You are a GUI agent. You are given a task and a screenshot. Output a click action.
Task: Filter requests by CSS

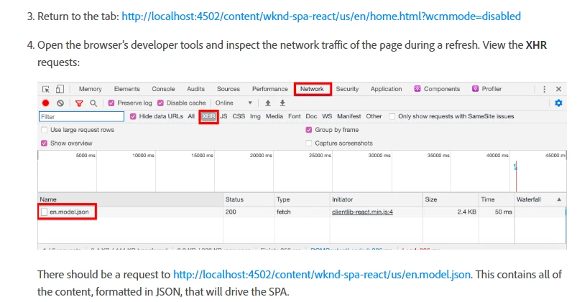tap(239, 116)
